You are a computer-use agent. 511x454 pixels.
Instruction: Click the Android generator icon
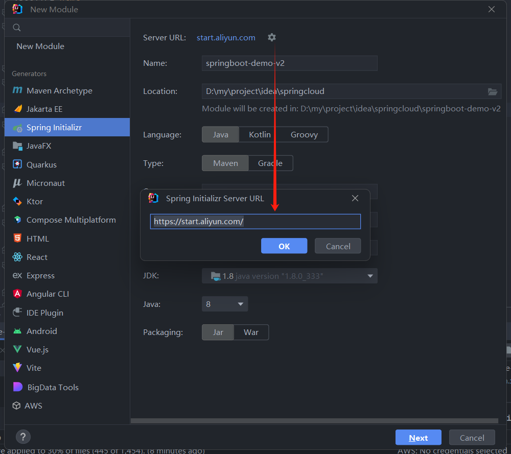click(x=17, y=331)
